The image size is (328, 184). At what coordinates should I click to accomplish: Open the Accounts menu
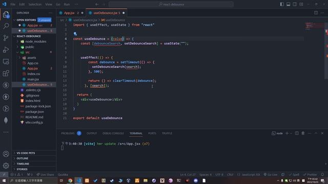coord(6,154)
